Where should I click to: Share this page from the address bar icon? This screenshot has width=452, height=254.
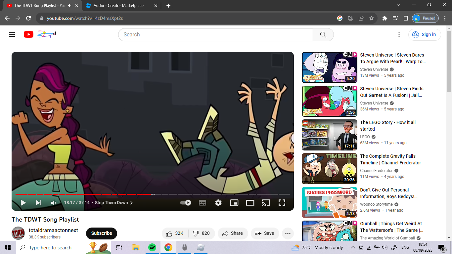pyautogui.click(x=361, y=18)
